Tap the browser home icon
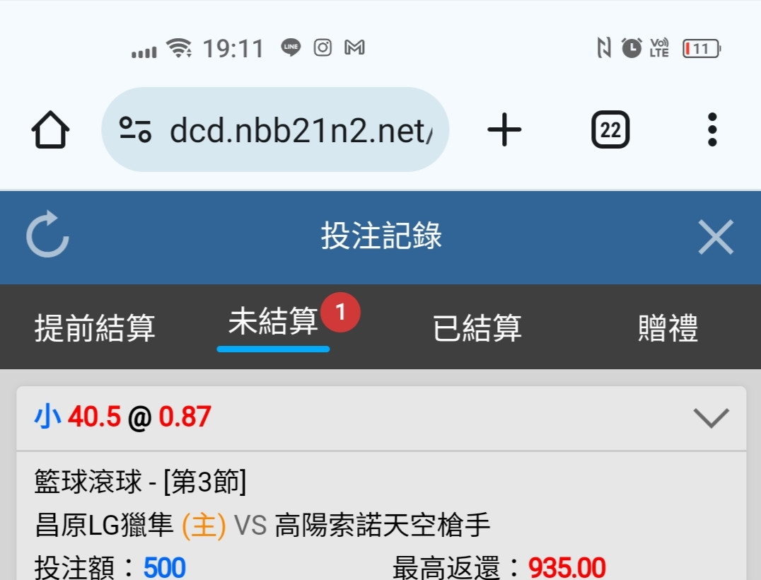Viewport: 761px width, 580px height. (x=50, y=129)
